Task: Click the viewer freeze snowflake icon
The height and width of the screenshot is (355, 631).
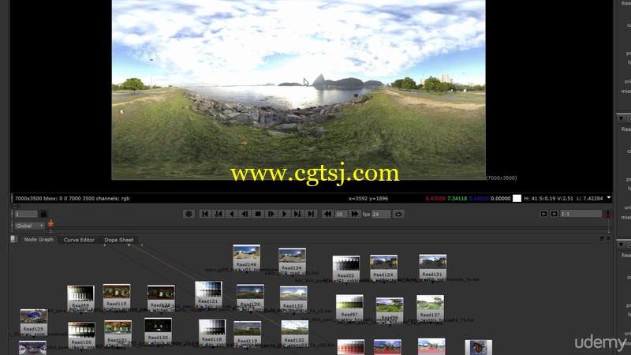Action: (189, 214)
